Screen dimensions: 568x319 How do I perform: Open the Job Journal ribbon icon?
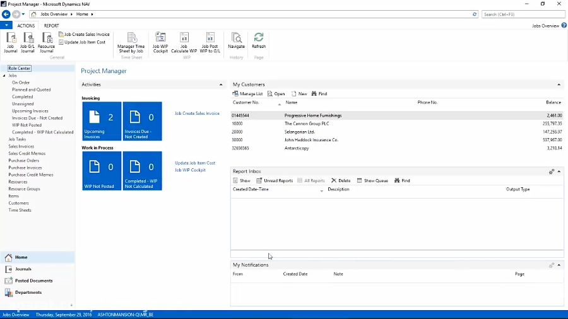tap(11, 43)
